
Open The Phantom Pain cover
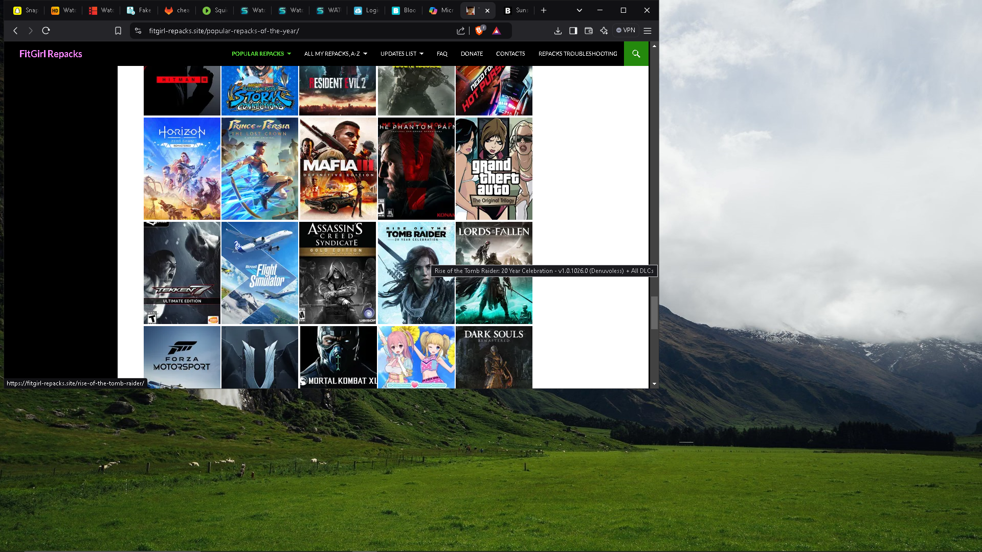(x=416, y=169)
